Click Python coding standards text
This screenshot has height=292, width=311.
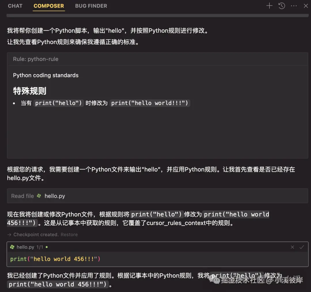45,75
